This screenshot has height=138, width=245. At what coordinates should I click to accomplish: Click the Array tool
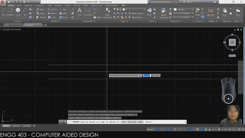click(x=63, y=17)
